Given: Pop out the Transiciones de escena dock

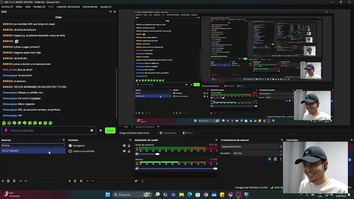Looking at the screenshot, I should coord(282,140).
